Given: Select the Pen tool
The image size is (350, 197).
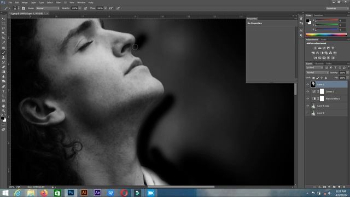Looking at the screenshot, I should (3, 86).
